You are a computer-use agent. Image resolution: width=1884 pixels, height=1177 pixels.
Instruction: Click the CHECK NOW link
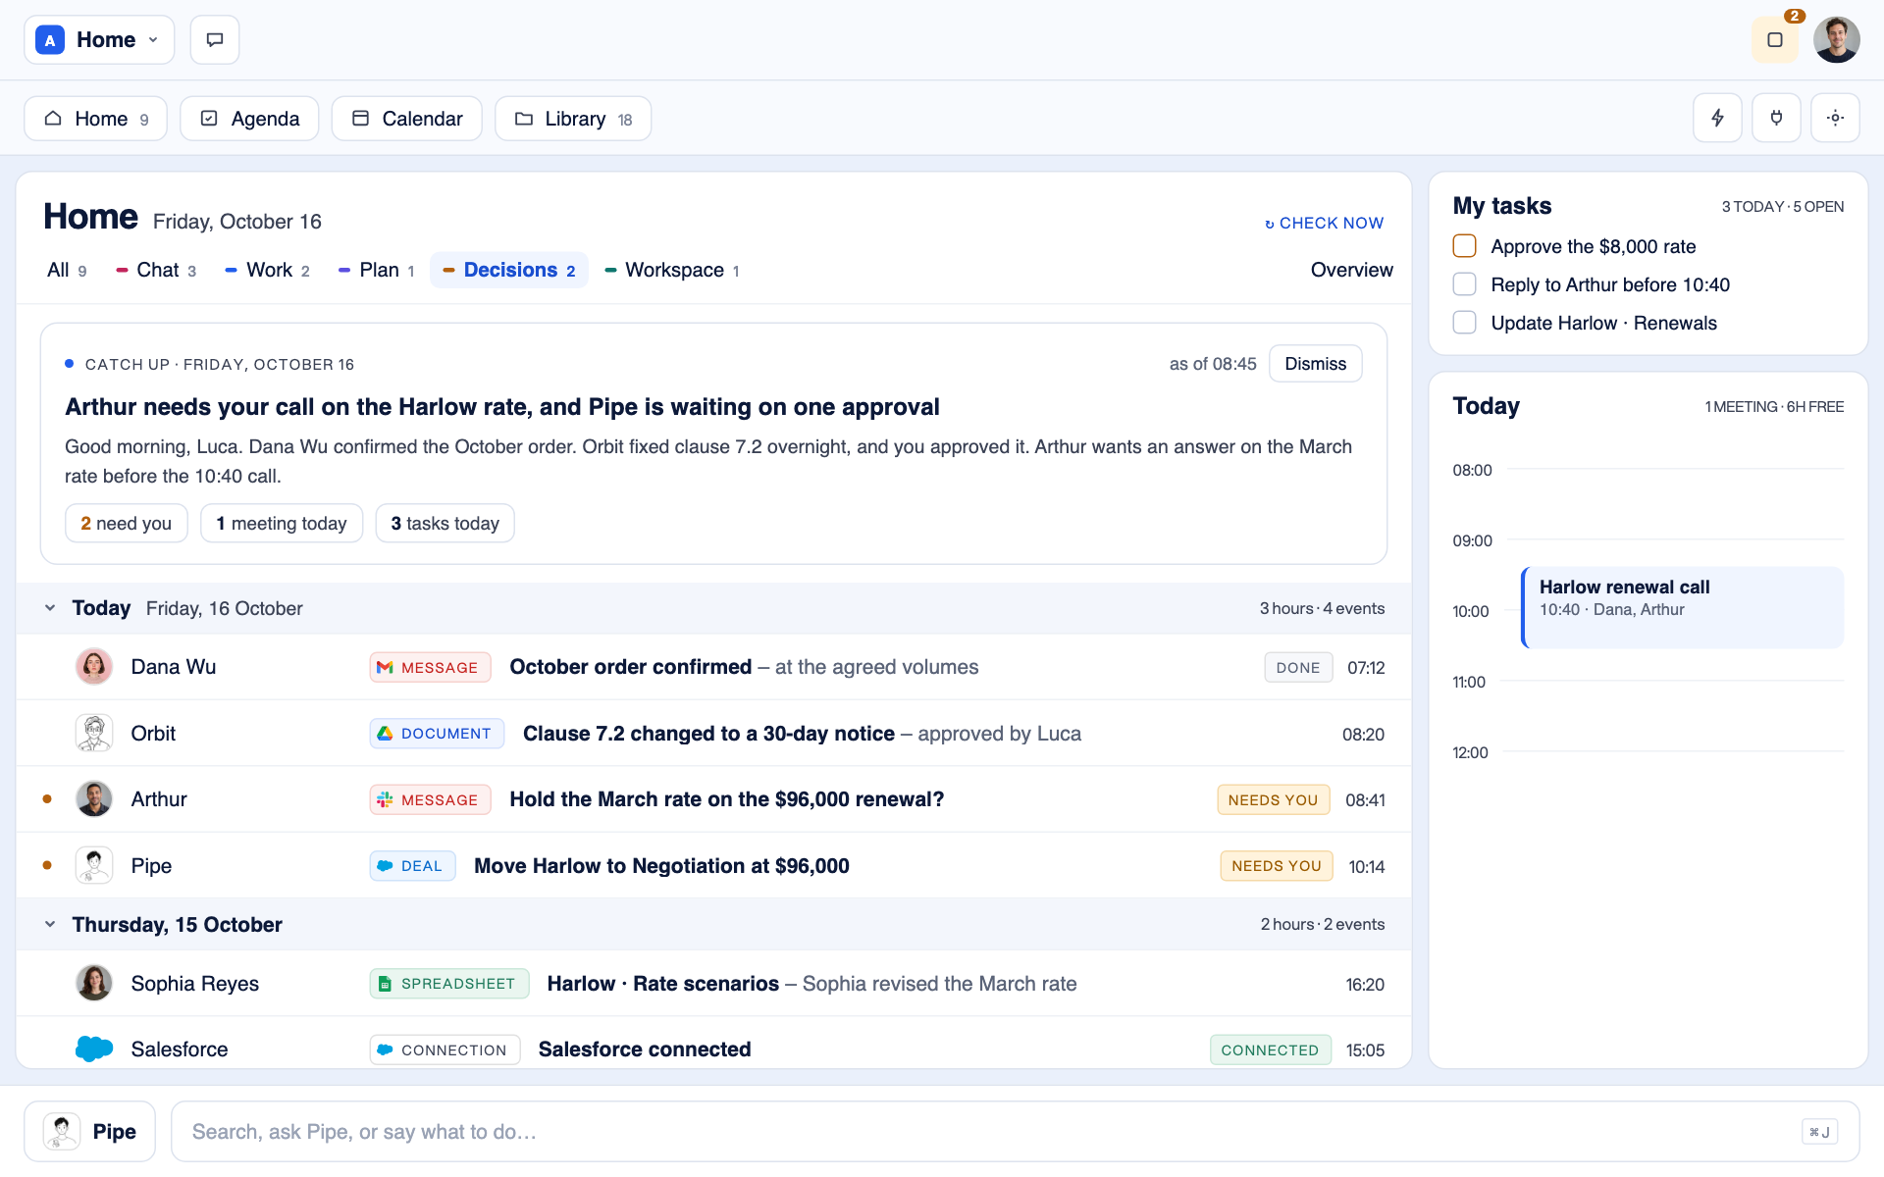tap(1324, 224)
